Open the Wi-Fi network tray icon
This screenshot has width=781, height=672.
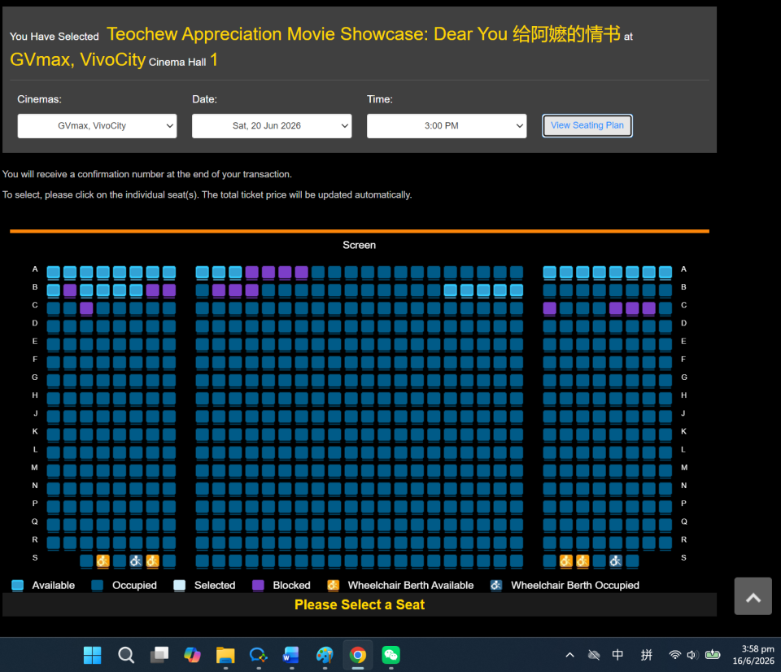(675, 655)
